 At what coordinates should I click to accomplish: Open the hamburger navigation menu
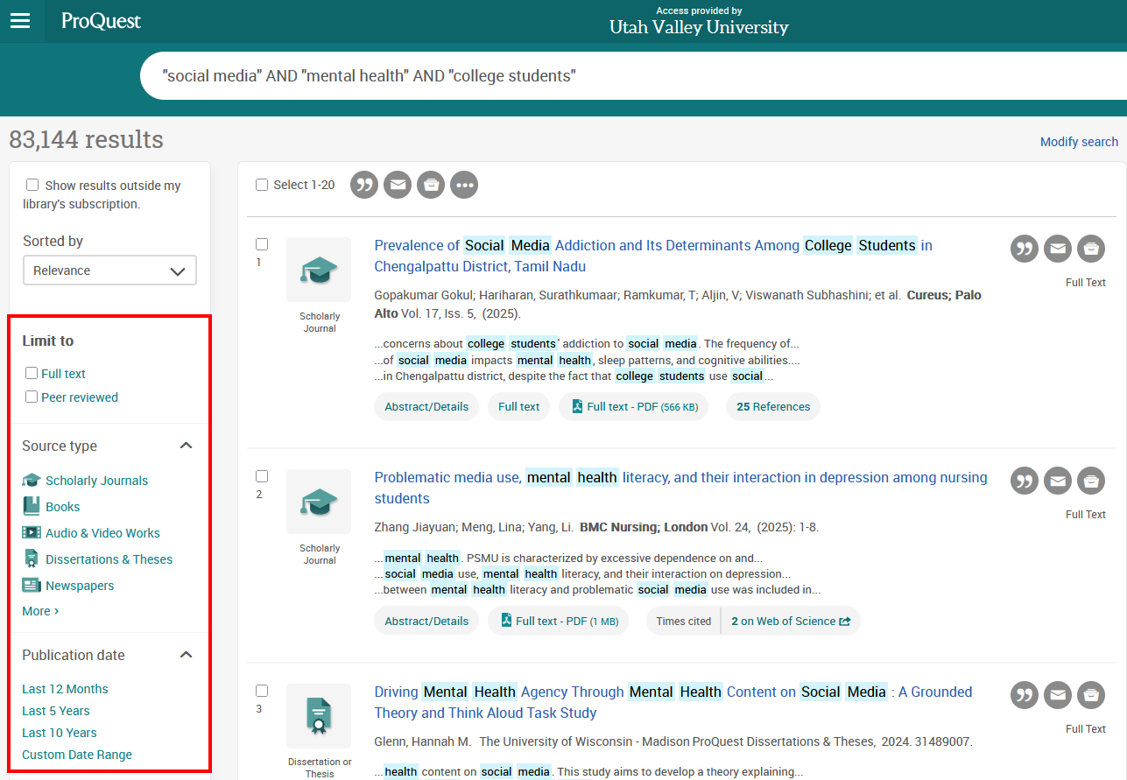[x=21, y=21]
